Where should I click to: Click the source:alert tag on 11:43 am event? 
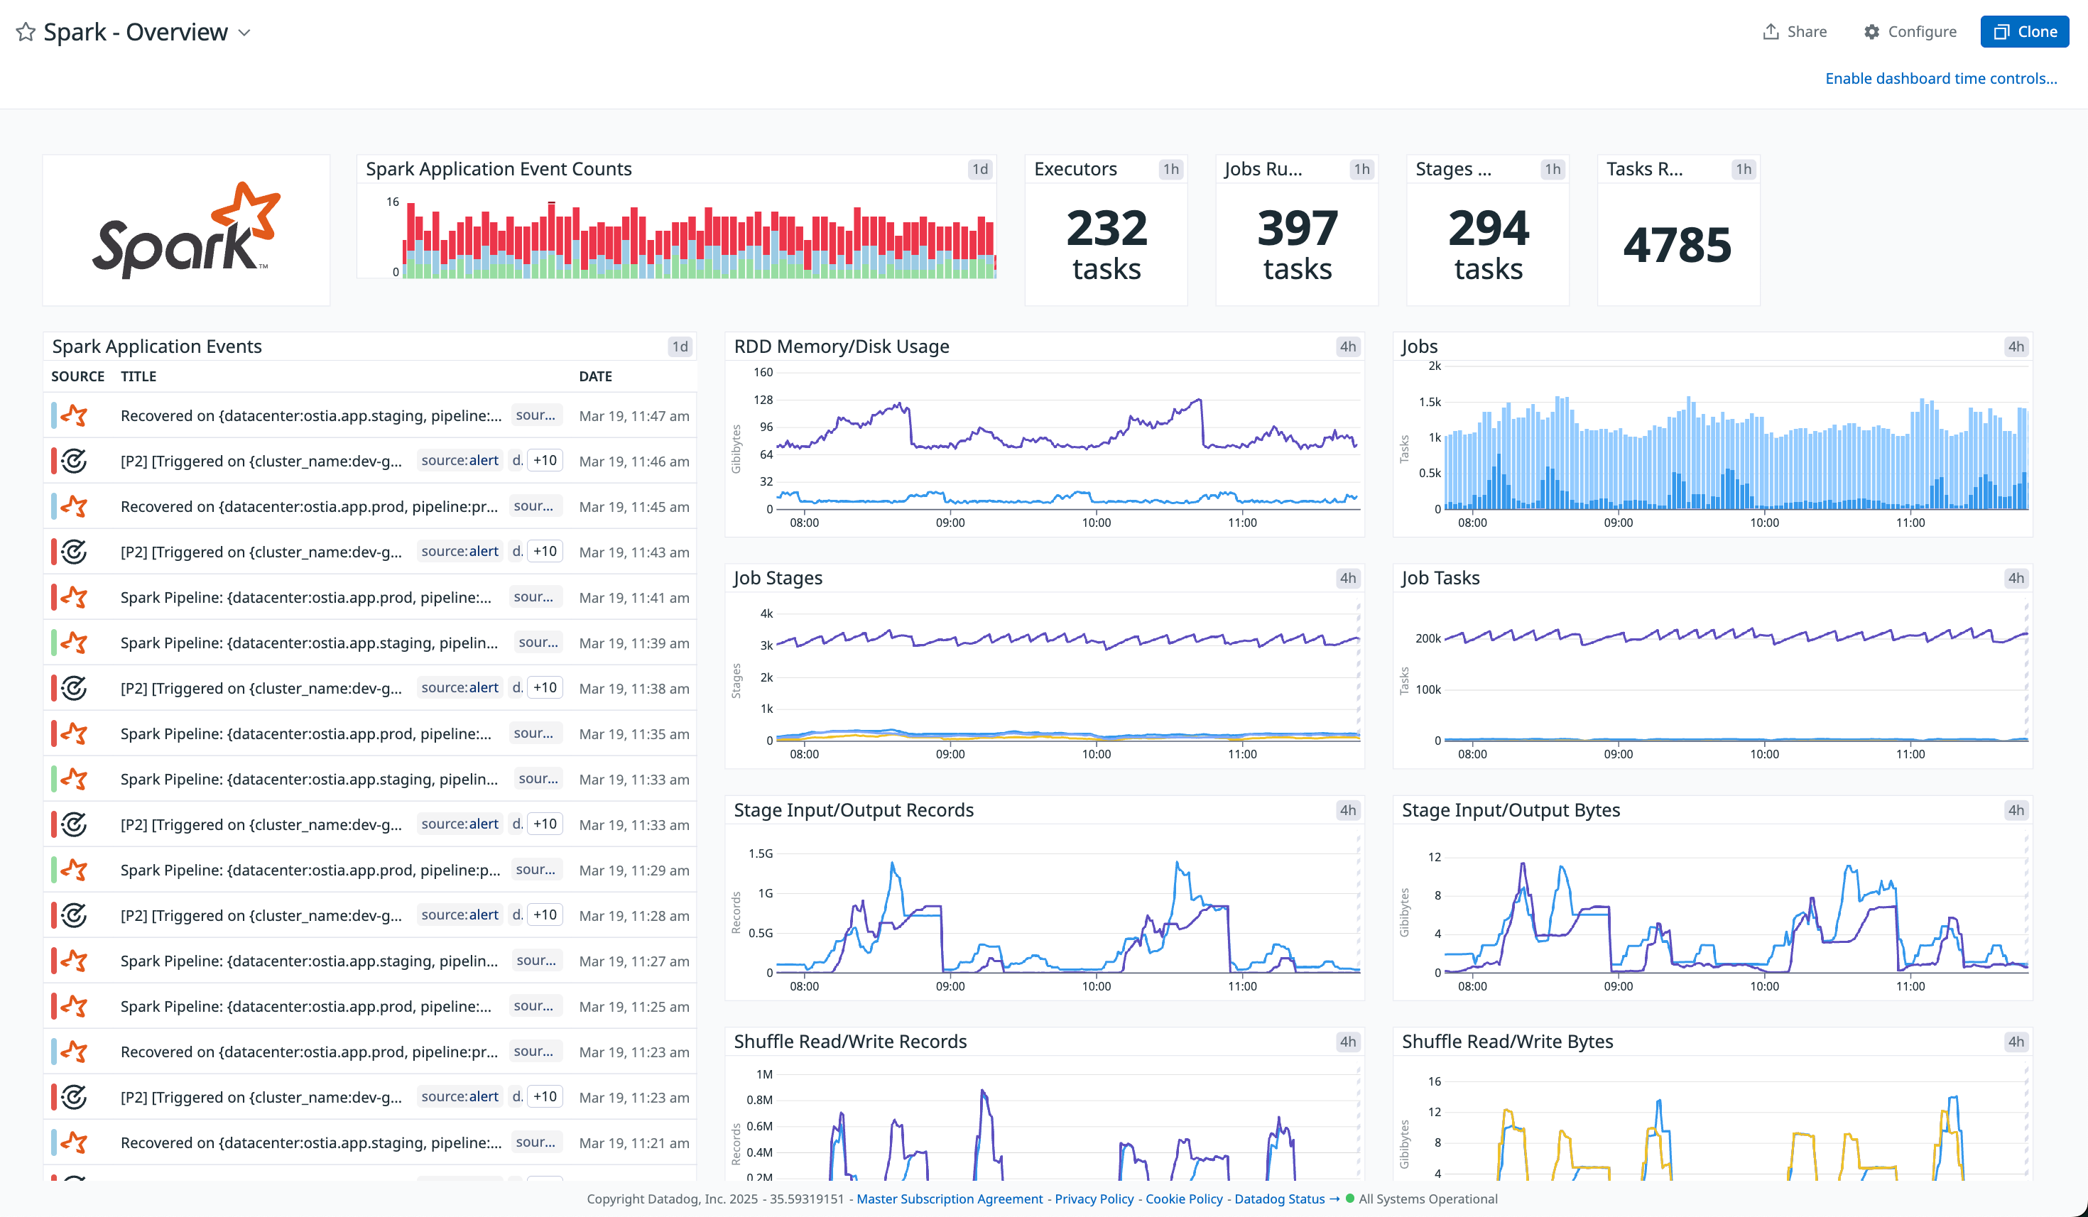coord(460,552)
